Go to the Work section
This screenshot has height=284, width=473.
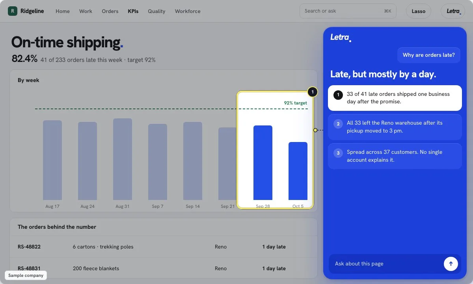pyautogui.click(x=86, y=11)
